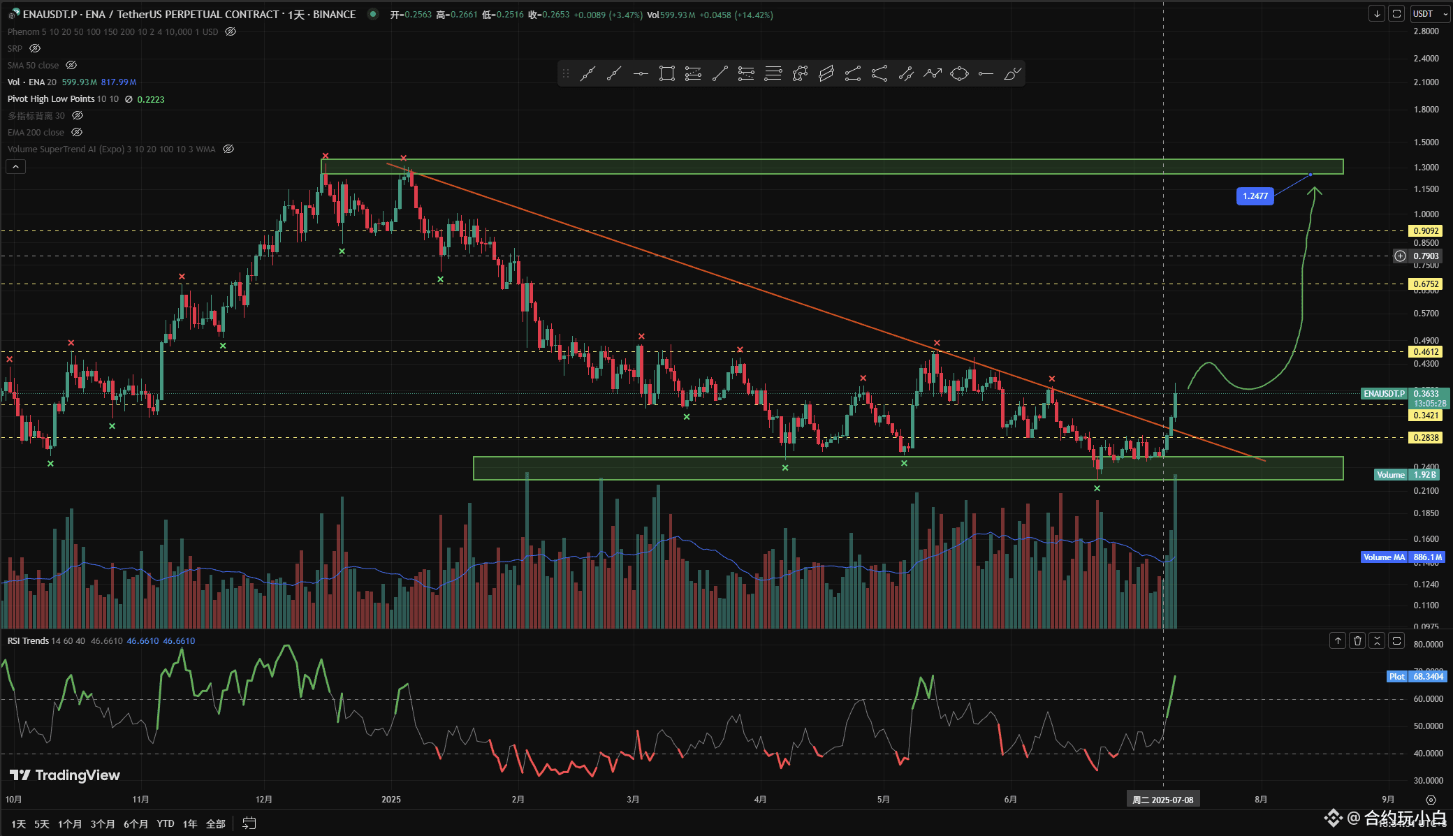
Task: Show the EMA 200 close indicator
Action: click(77, 132)
